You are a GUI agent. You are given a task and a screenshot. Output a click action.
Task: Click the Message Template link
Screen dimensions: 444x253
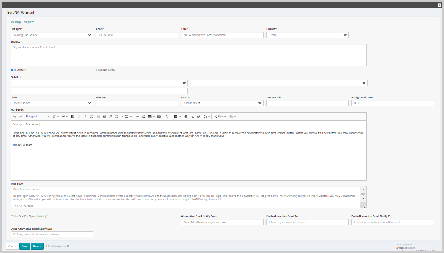click(x=22, y=22)
